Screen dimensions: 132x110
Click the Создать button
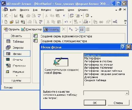point(52,29)
